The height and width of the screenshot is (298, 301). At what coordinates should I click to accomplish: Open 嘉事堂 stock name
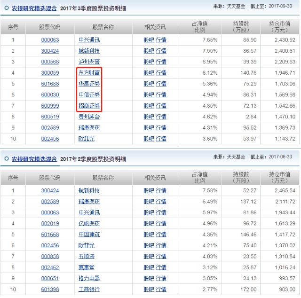pos(87,267)
